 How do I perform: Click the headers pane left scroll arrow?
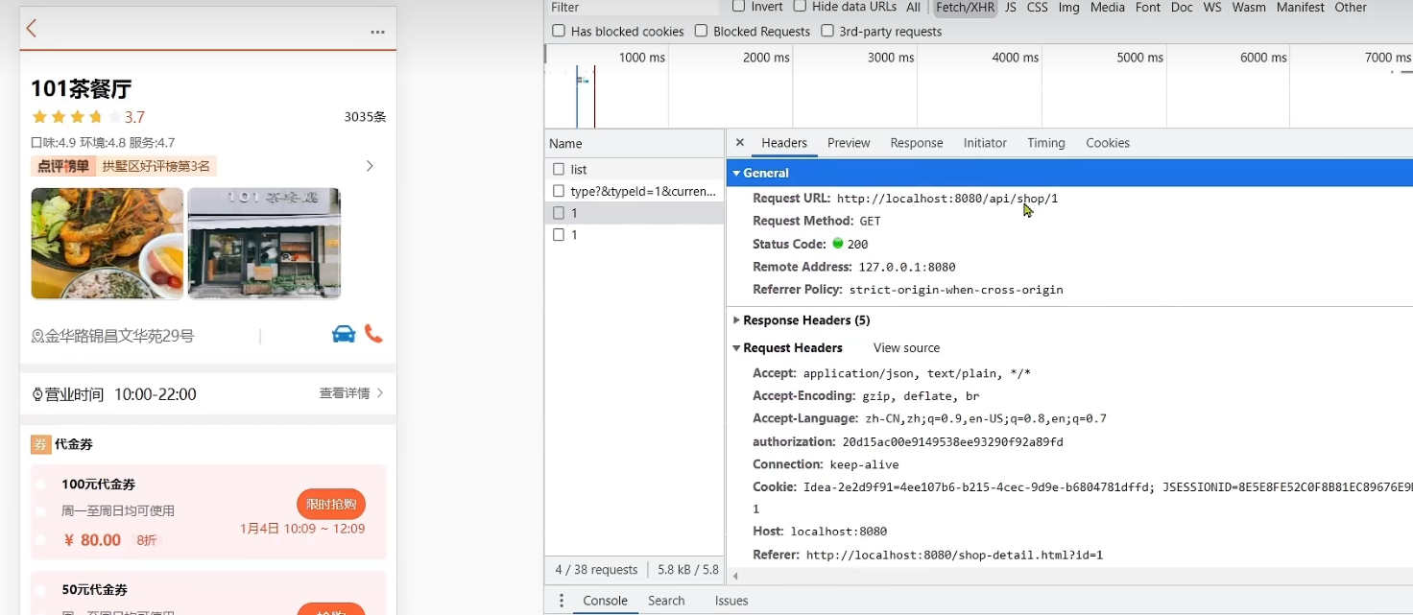pos(735,576)
